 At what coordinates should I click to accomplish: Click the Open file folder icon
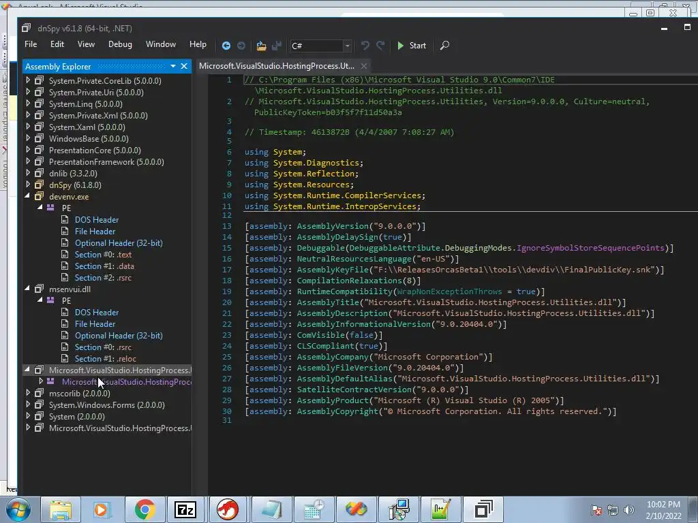click(261, 46)
